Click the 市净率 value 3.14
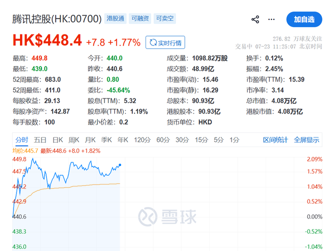This screenshot has width=330, height=251. 277,90
